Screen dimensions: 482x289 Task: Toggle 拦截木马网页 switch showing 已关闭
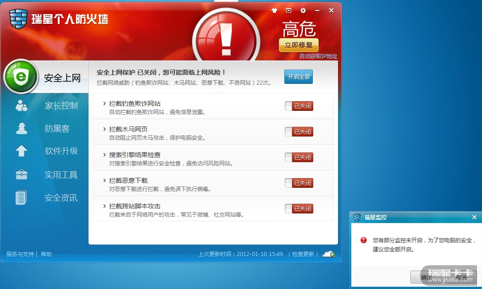tap(299, 132)
